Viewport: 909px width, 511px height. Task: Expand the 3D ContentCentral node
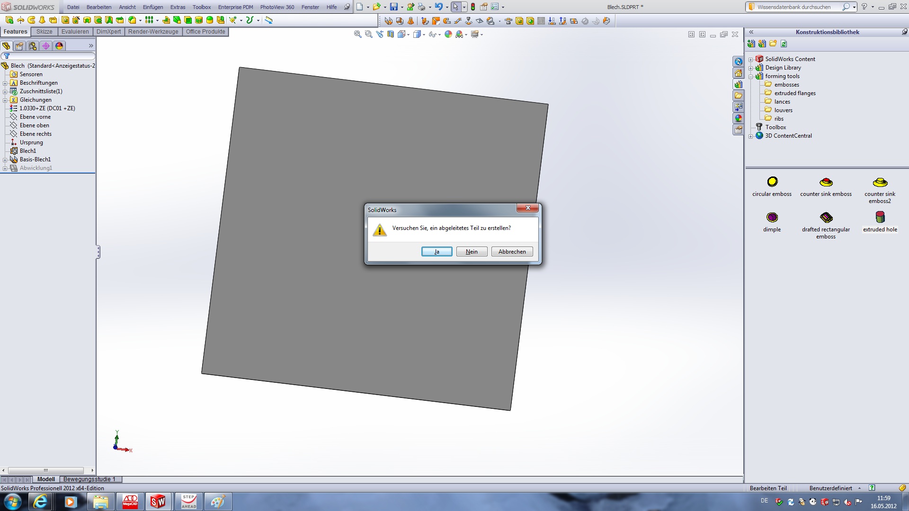pos(750,136)
